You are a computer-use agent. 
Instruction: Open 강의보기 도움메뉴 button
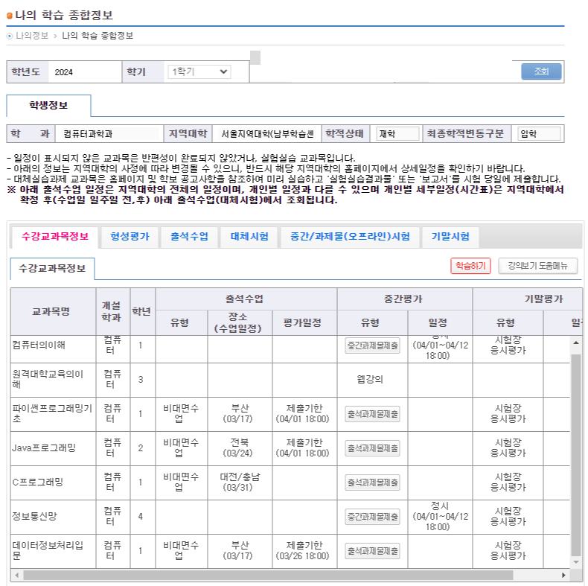(x=537, y=266)
